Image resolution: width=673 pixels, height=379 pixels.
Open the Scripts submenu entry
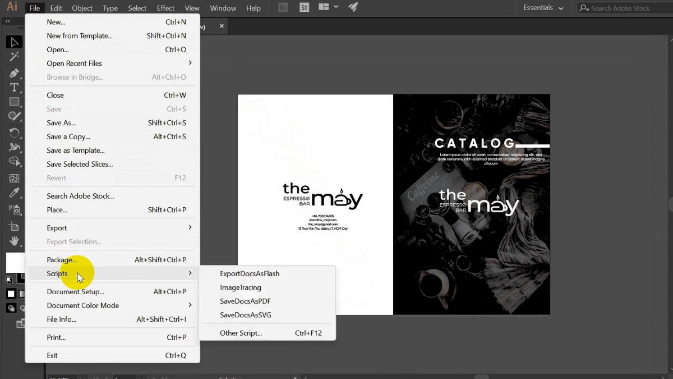[x=112, y=273]
